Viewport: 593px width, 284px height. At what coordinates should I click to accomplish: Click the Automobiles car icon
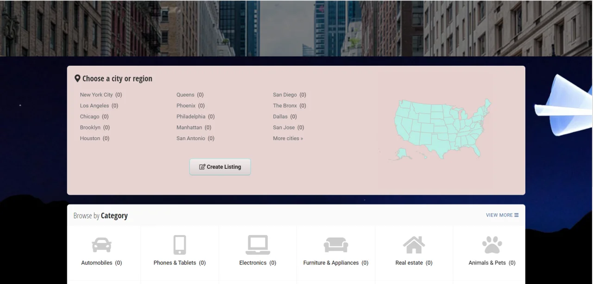point(101,245)
